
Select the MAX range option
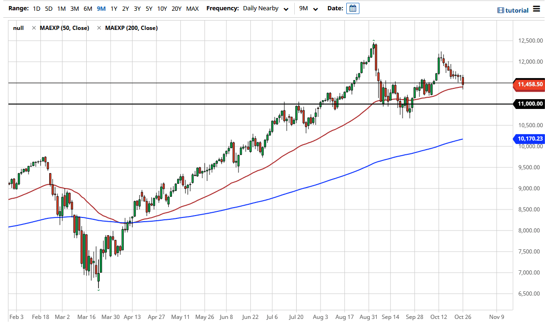[x=192, y=8]
